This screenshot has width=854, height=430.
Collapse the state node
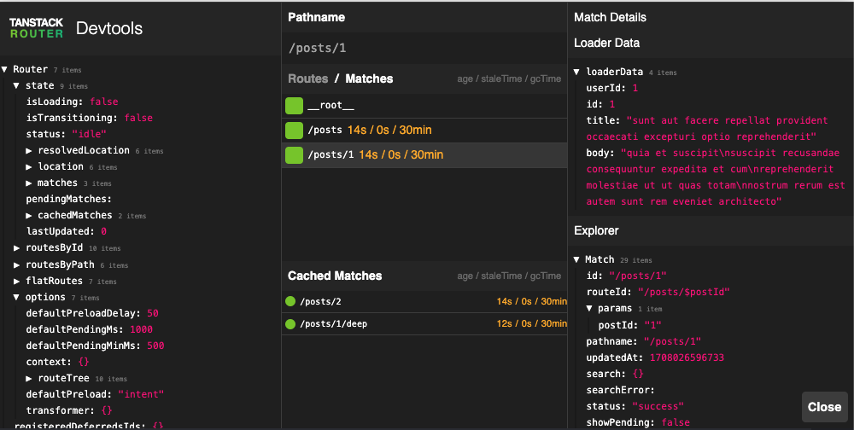tap(17, 85)
